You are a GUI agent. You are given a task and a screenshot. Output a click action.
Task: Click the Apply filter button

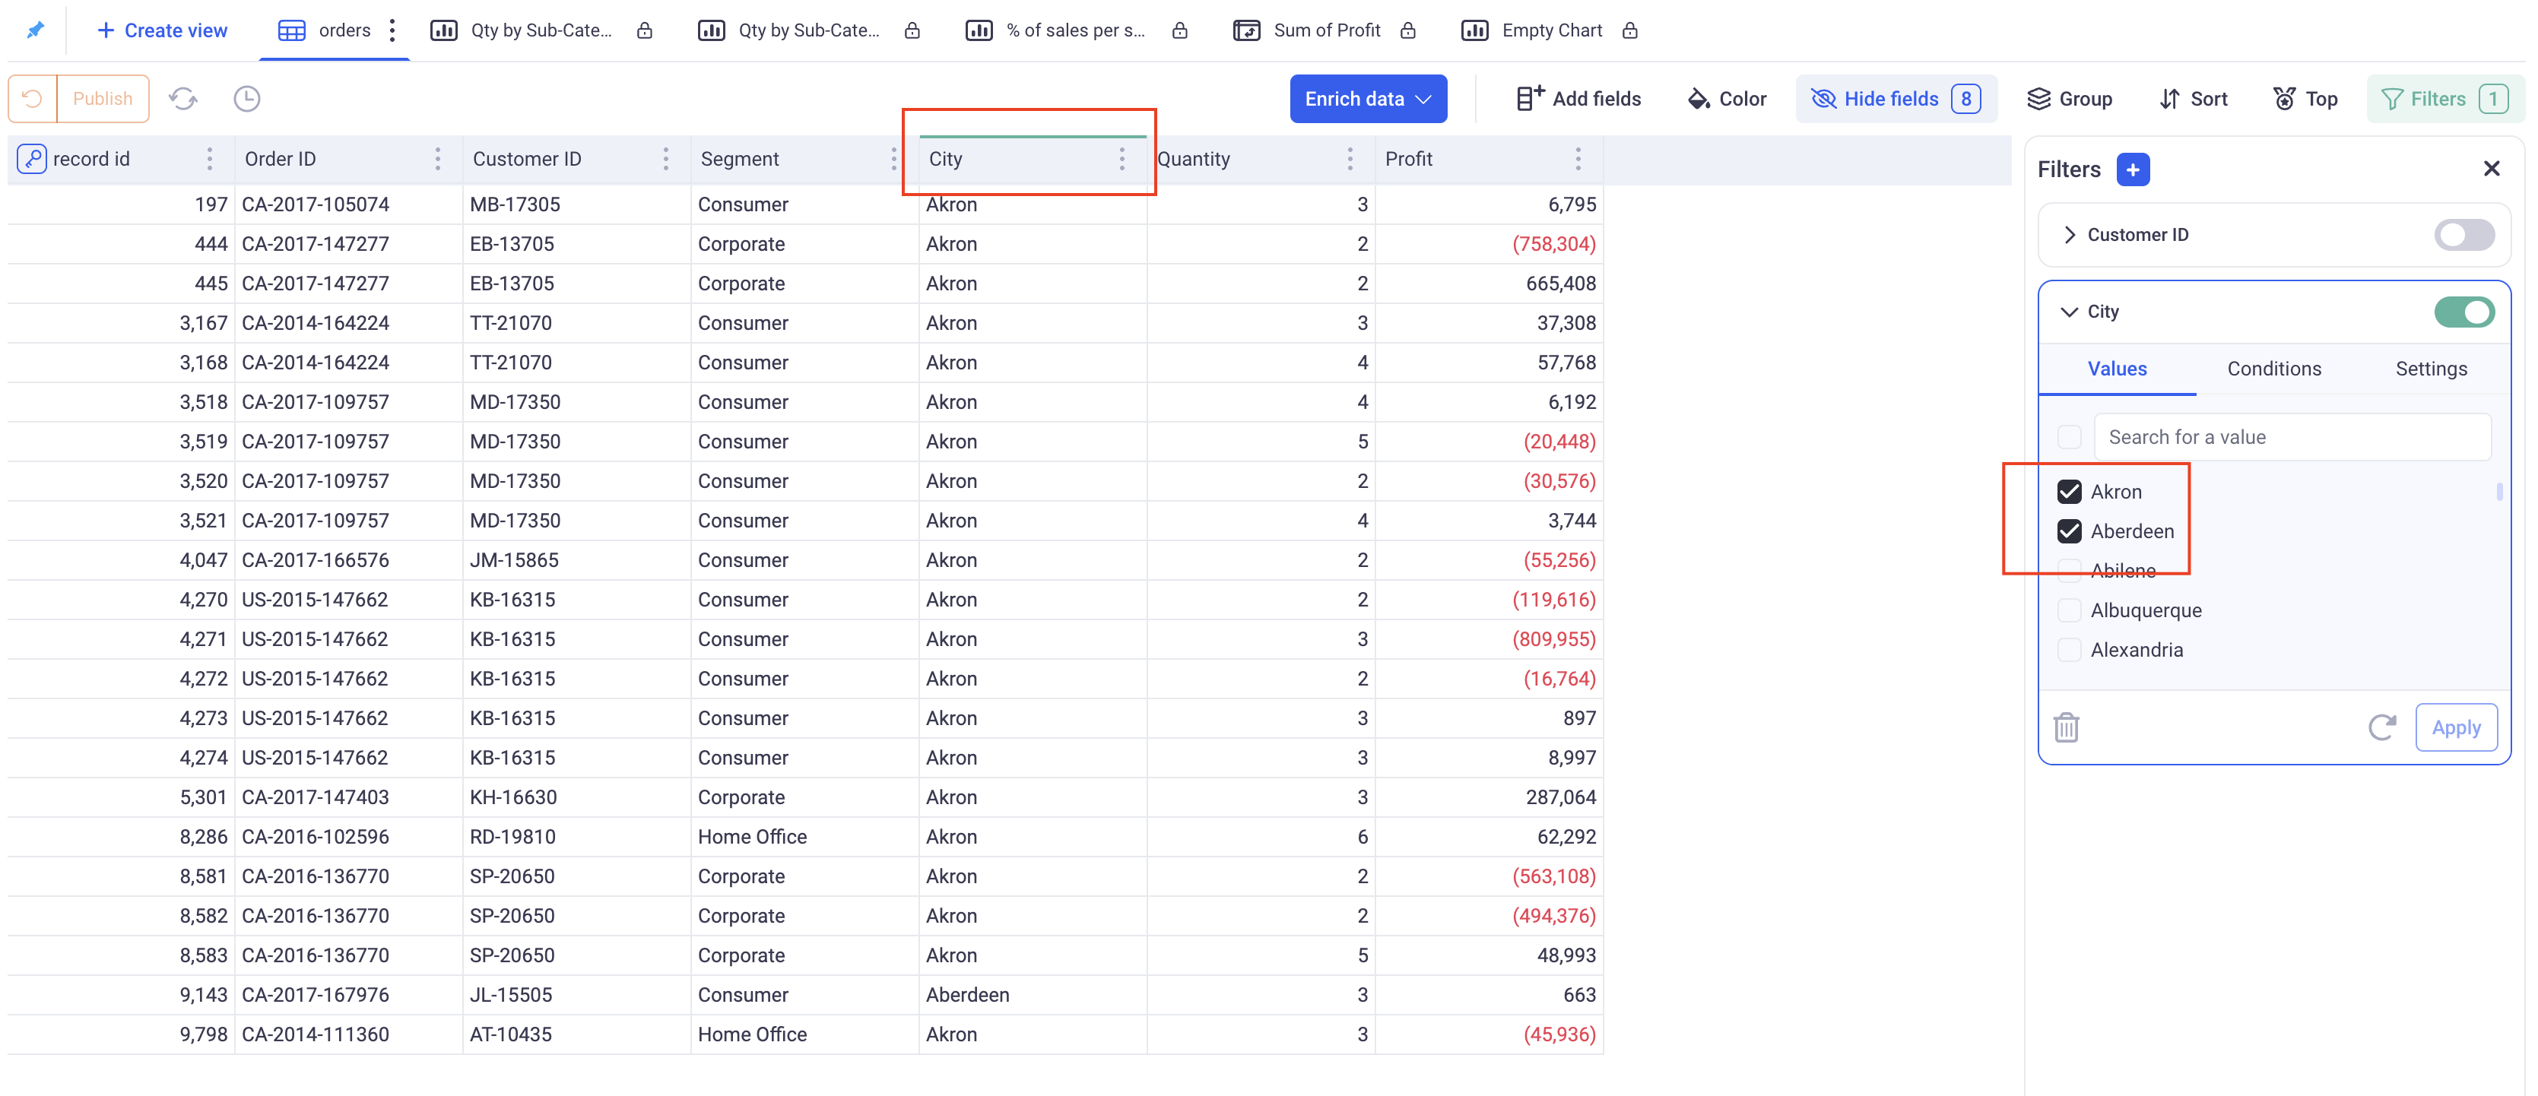coord(2455,727)
